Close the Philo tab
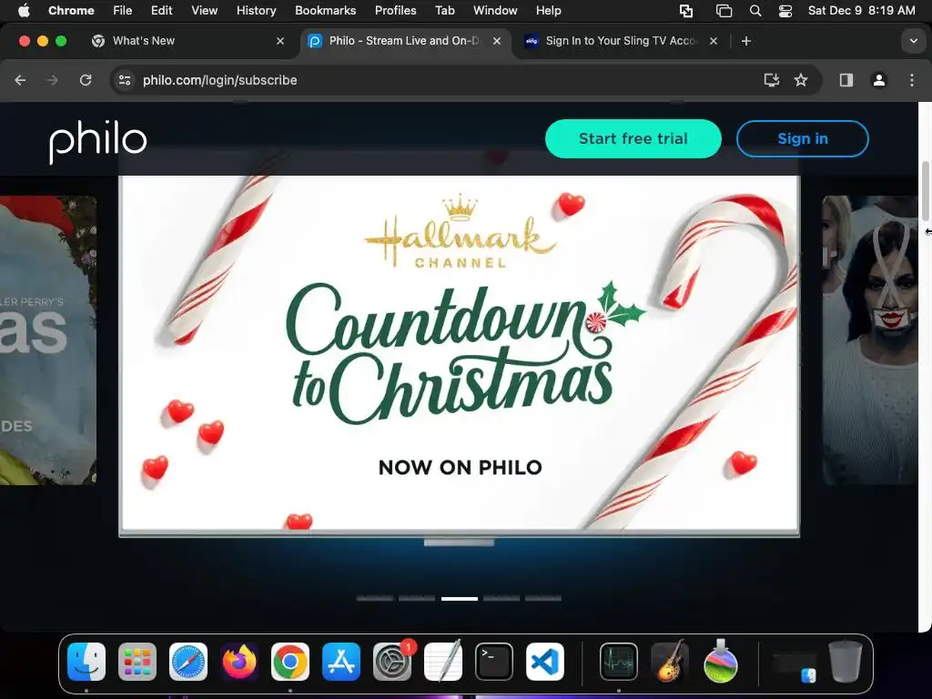This screenshot has height=699, width=932. (x=497, y=41)
